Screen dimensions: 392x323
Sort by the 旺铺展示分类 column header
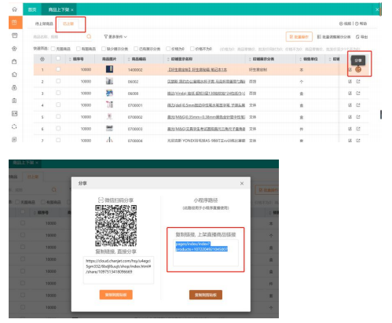(262, 59)
